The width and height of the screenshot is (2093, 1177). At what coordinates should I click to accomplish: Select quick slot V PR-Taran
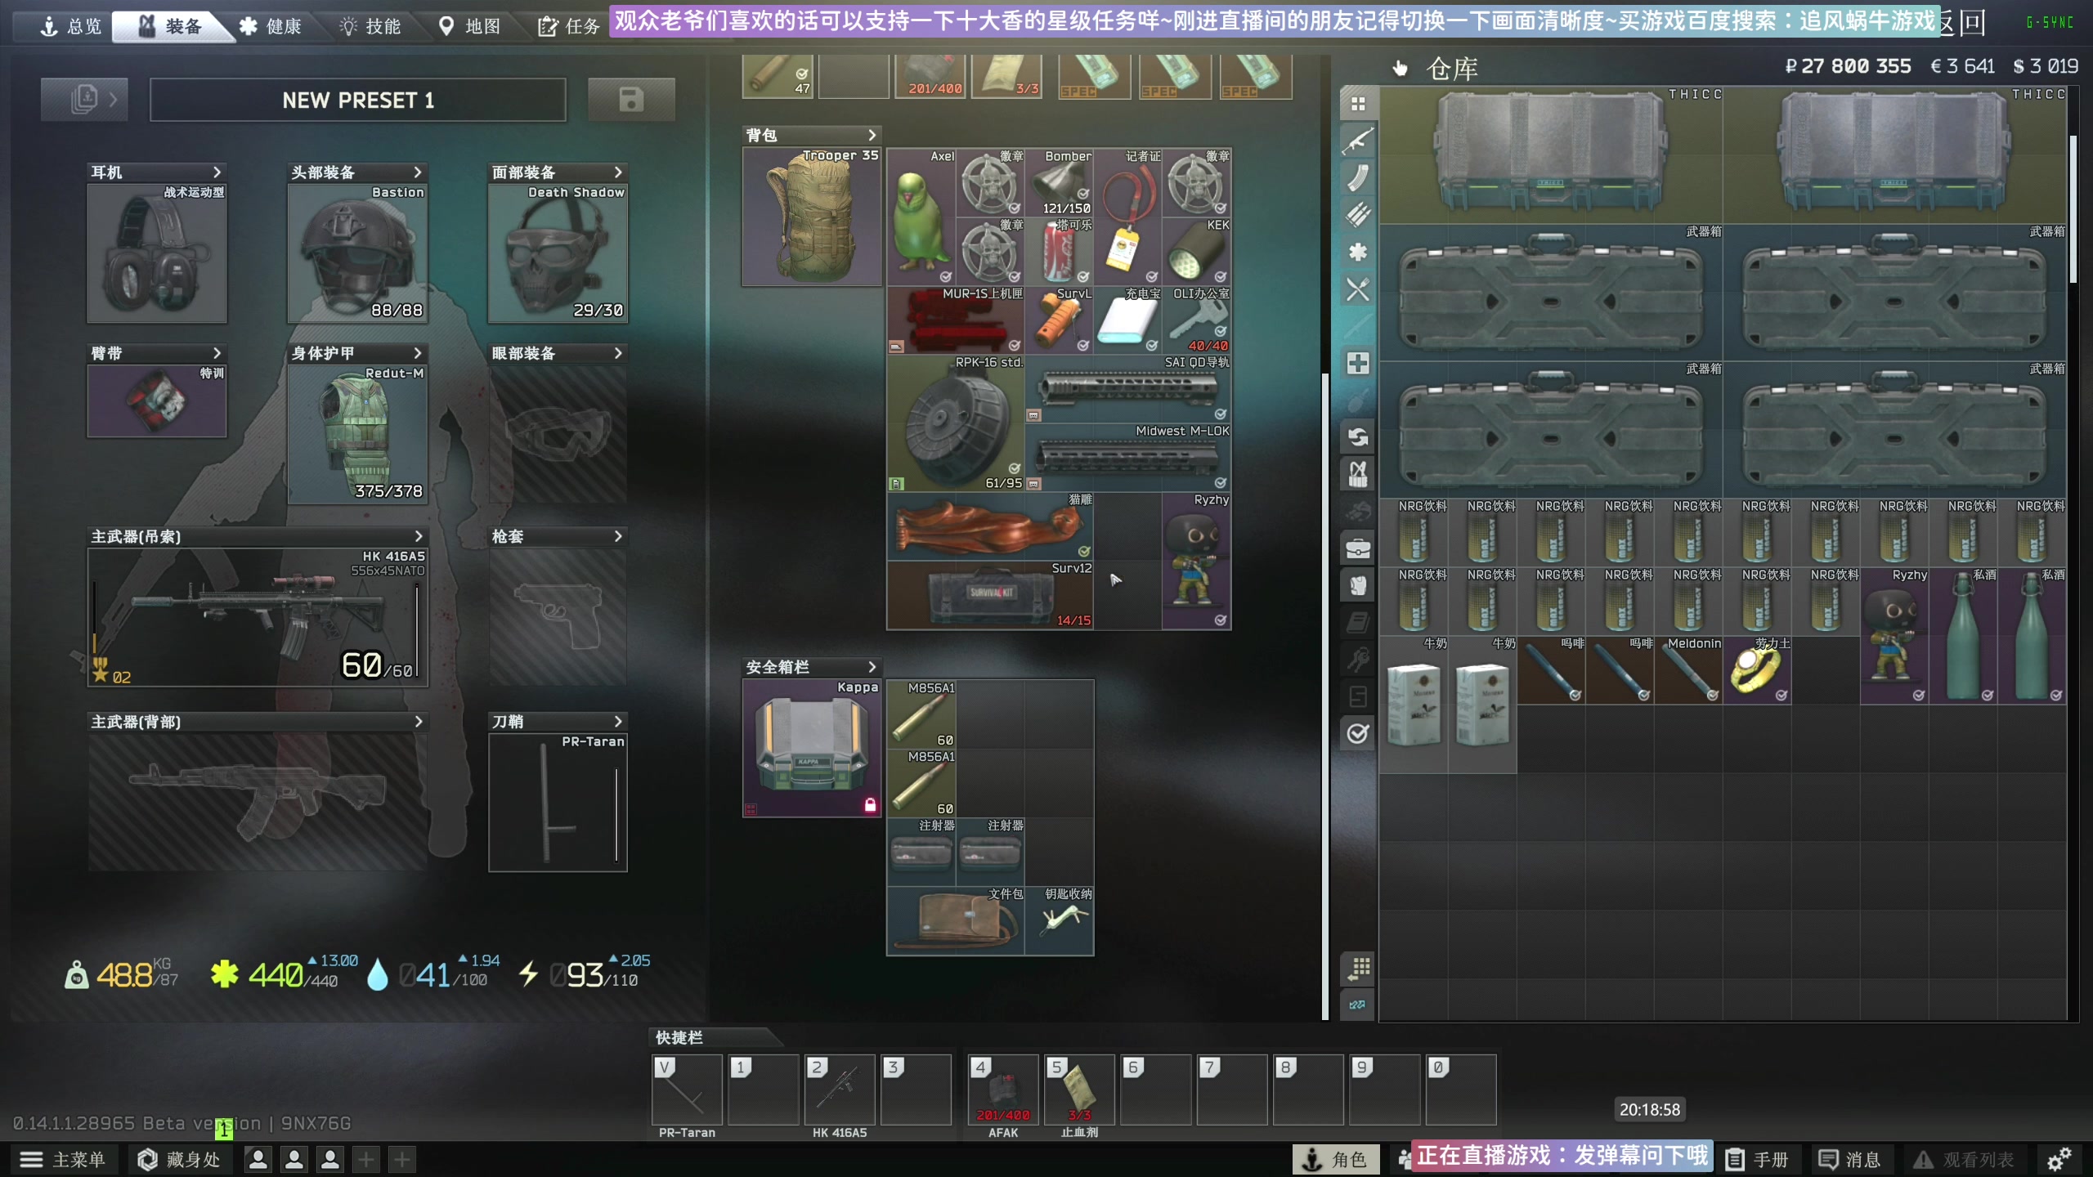point(687,1090)
